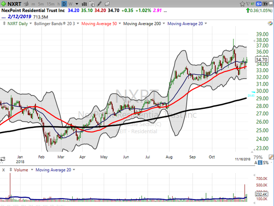Expand the Moving Average 50 dropdown arrow
The width and height of the screenshot is (274, 206).
click(x=120, y=23)
